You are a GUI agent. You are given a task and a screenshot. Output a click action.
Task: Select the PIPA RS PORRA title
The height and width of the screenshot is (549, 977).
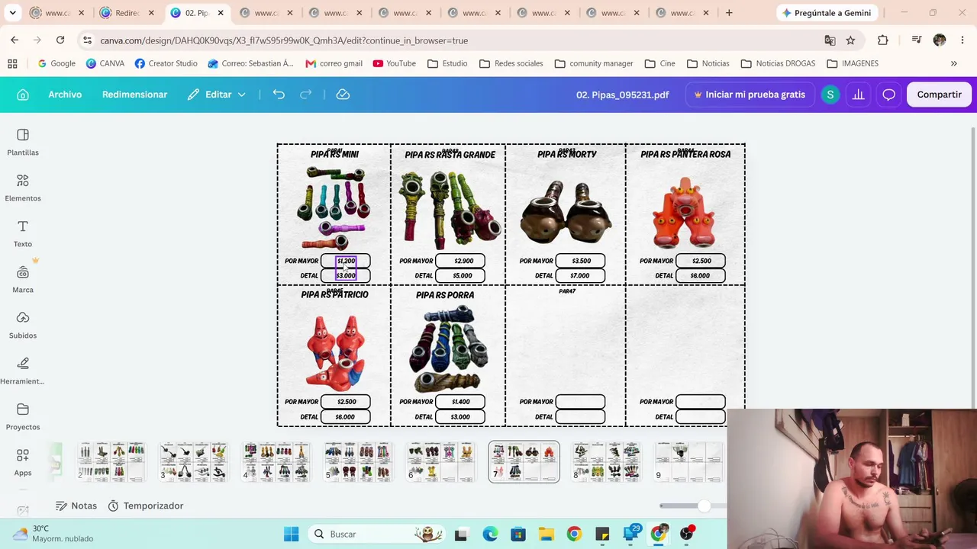click(x=445, y=295)
